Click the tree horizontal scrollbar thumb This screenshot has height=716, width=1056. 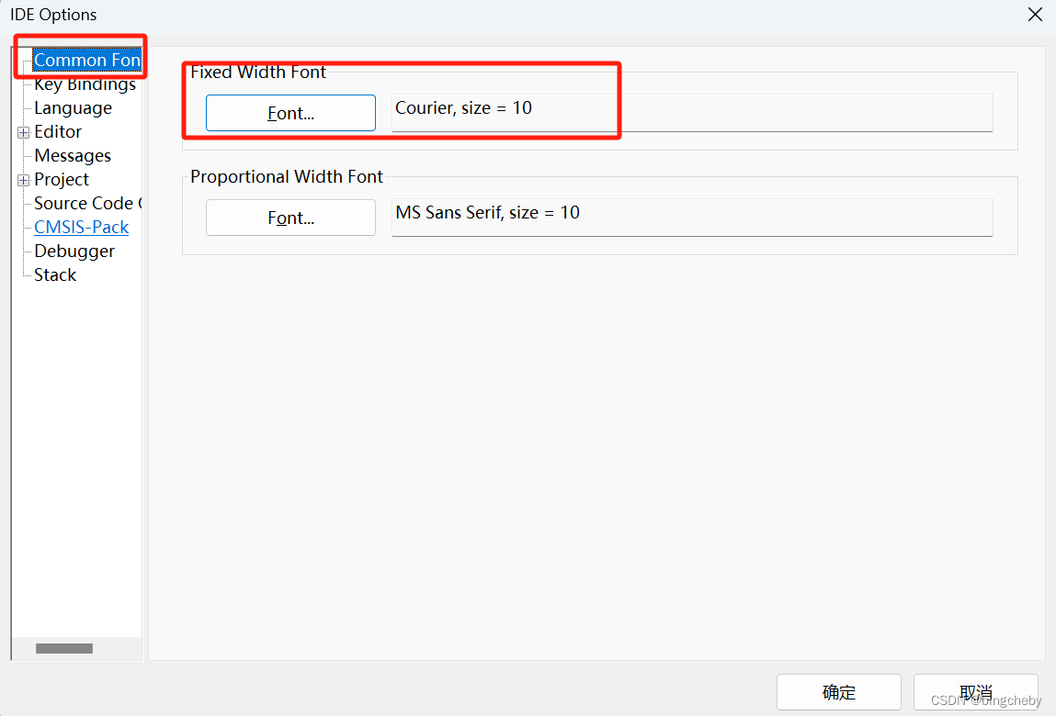point(64,649)
